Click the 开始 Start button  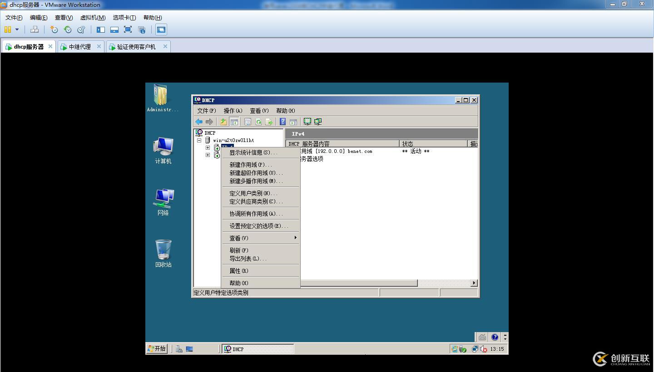pyautogui.click(x=157, y=348)
